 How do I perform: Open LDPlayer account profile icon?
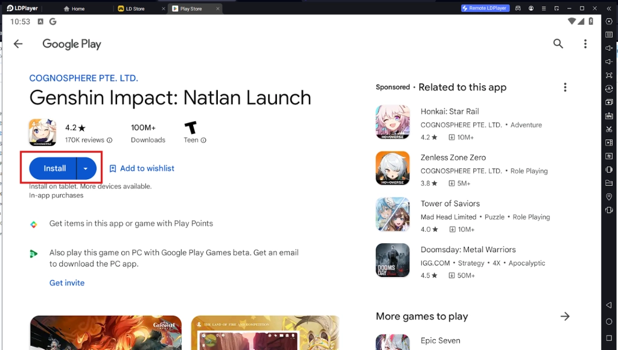[531, 8]
